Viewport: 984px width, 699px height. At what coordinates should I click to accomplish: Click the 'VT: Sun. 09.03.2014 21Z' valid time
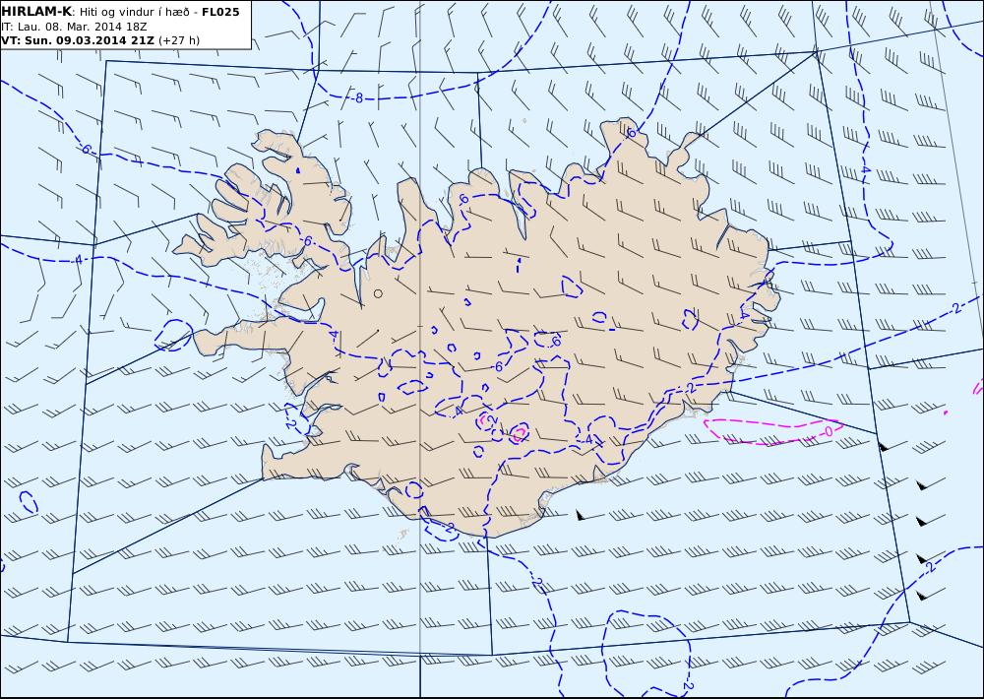(78, 40)
